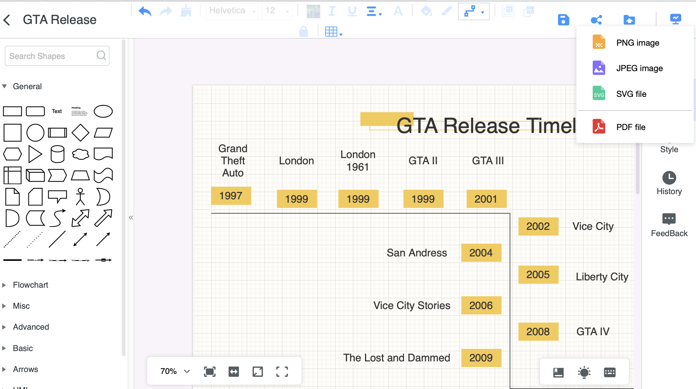The height and width of the screenshot is (389, 696).
Task: Open the Helvetica font family dropdown
Action: pos(232,11)
